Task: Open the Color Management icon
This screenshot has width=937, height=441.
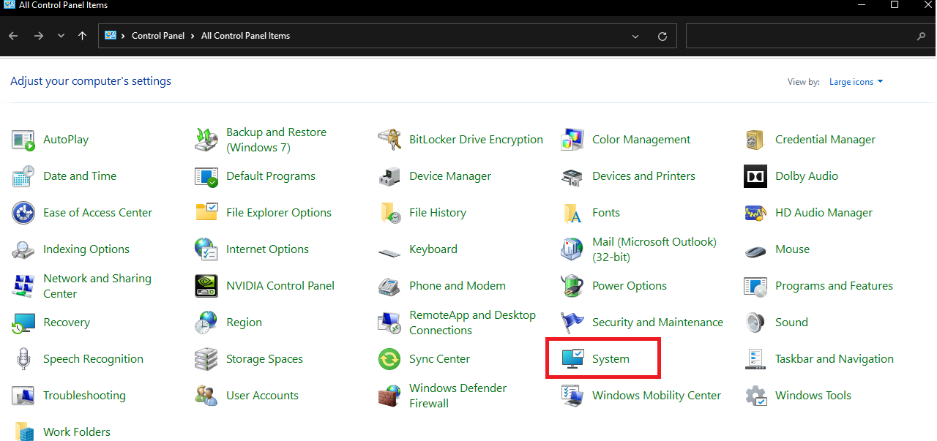Action: click(x=572, y=140)
